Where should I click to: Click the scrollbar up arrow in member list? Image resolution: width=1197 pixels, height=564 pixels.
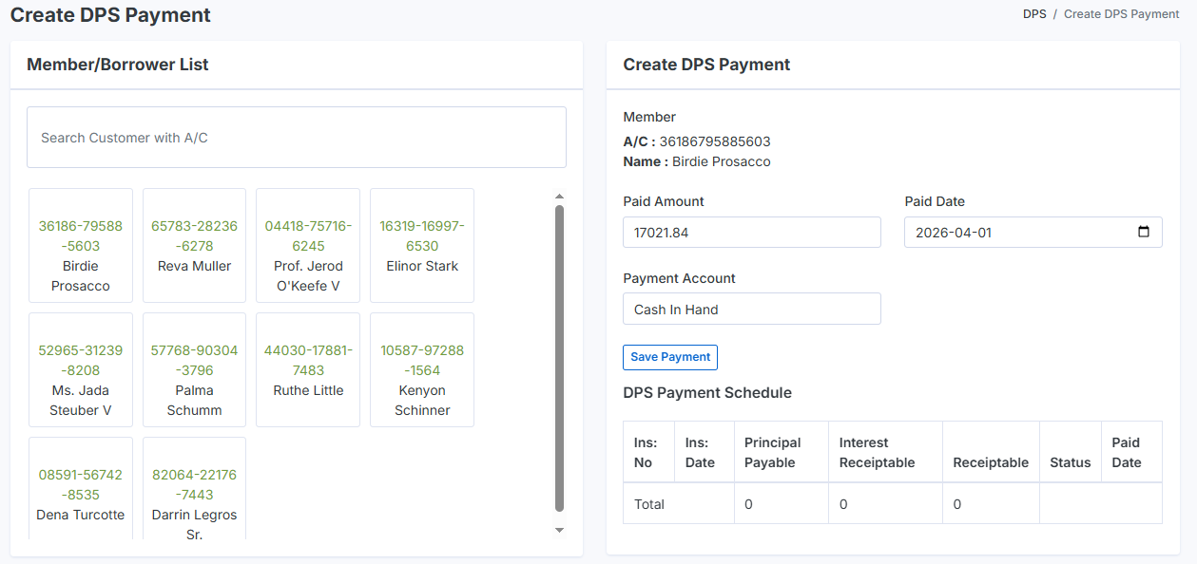click(559, 197)
